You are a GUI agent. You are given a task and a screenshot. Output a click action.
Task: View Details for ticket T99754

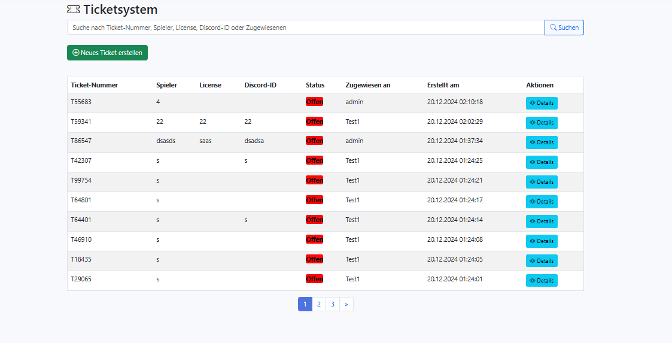[542, 182]
